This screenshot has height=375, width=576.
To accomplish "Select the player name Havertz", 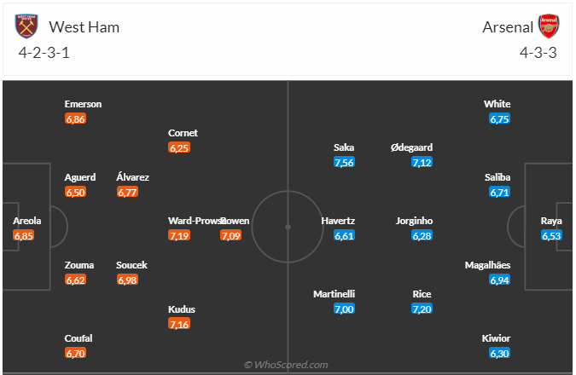I will click(x=338, y=221).
